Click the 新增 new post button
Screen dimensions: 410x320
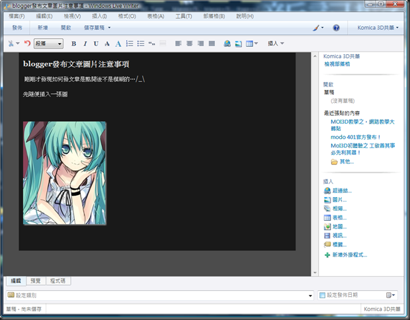coord(42,28)
